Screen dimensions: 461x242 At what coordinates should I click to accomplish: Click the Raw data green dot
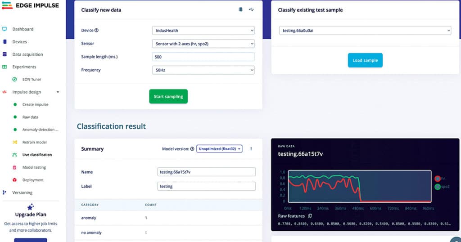(15, 117)
